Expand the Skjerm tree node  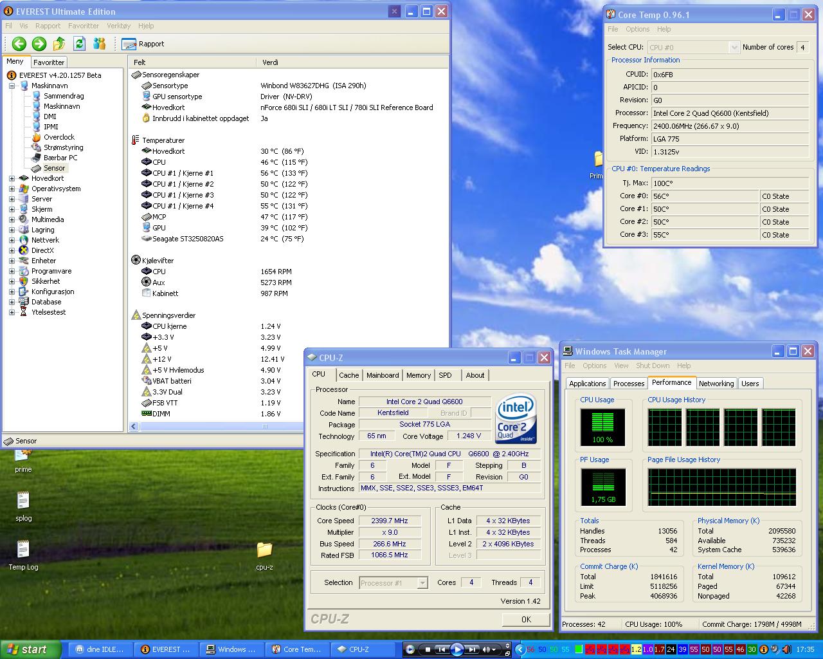click(12, 209)
